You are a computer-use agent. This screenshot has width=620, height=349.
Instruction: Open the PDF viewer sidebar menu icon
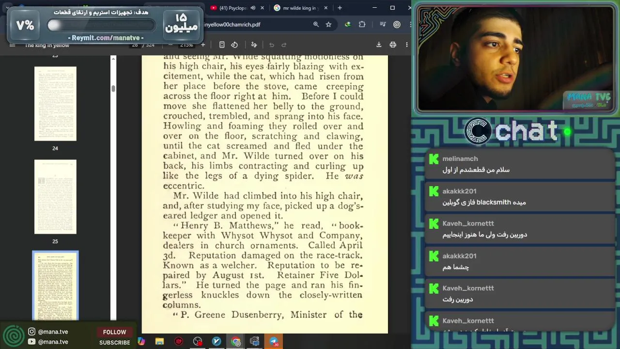[x=13, y=45]
